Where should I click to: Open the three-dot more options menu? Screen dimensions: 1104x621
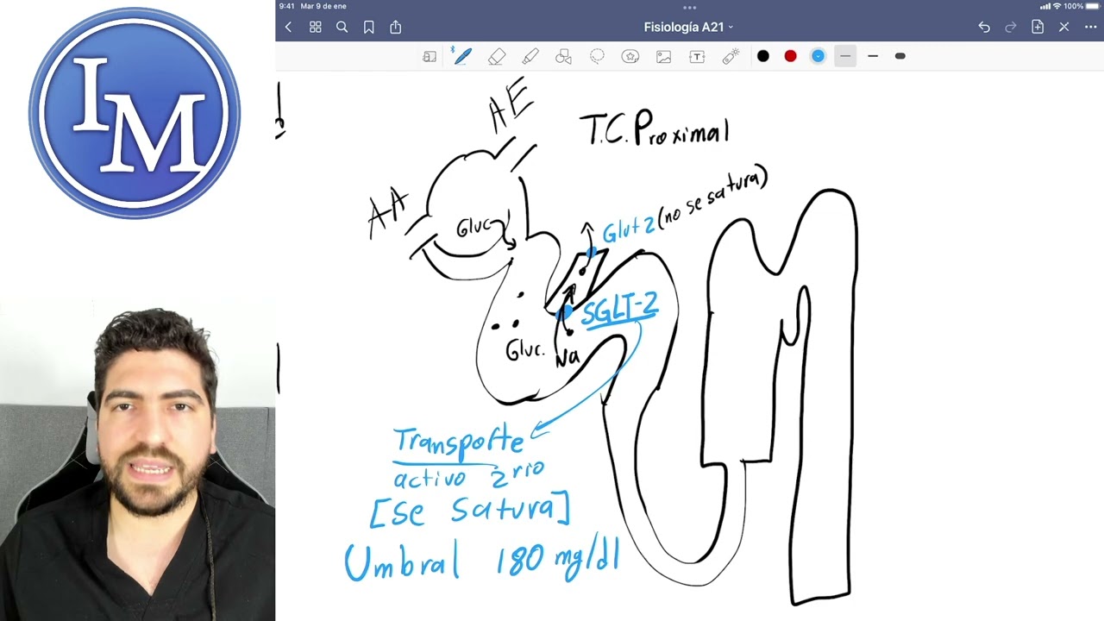point(1091,28)
